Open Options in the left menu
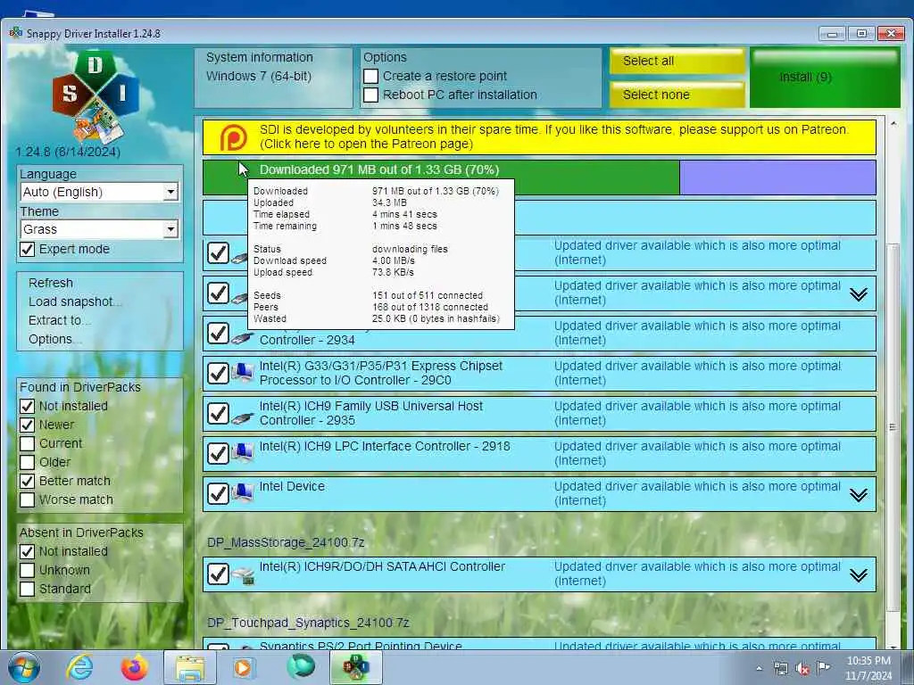 (54, 339)
